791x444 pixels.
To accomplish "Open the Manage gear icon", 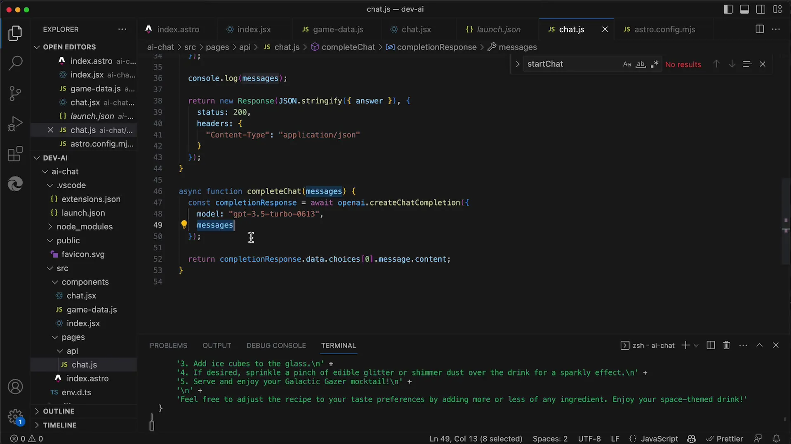I will point(15,417).
